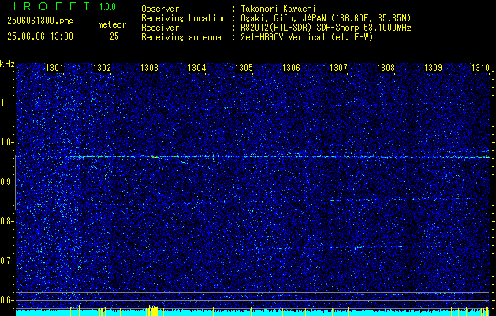Click the 1306 time axis label
The width and height of the screenshot is (496, 316).
[x=291, y=67]
